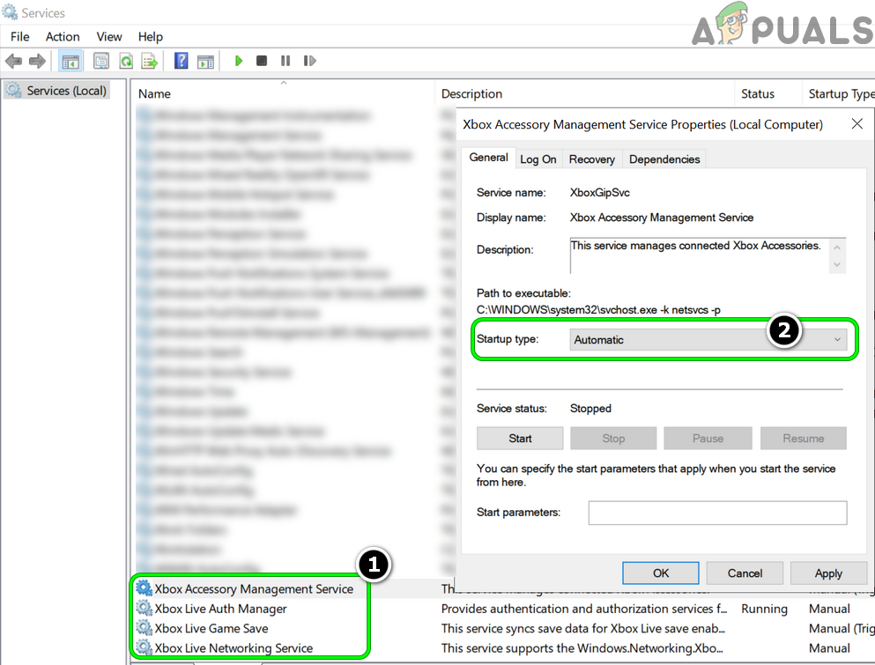Click the svchost.exe executable path text
The width and height of the screenshot is (875, 665).
598,310
